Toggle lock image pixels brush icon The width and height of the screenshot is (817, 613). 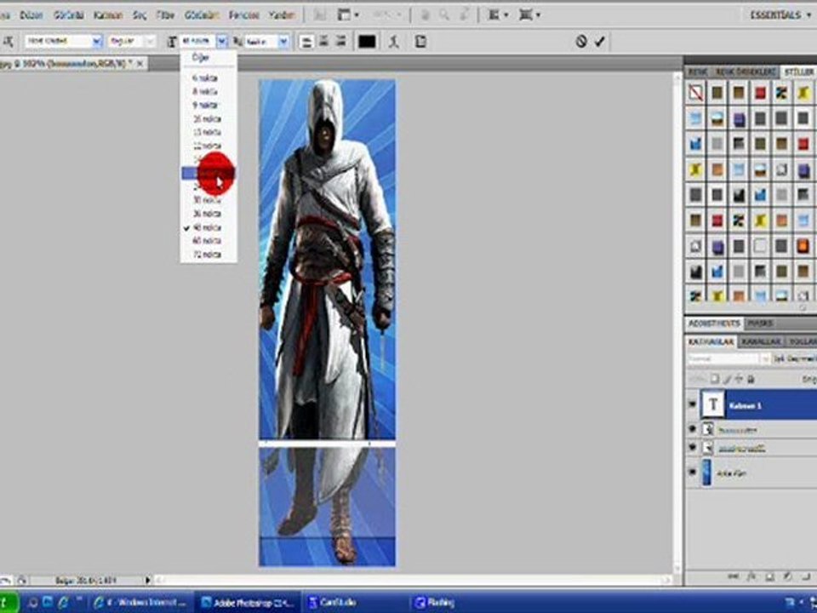coord(728,379)
